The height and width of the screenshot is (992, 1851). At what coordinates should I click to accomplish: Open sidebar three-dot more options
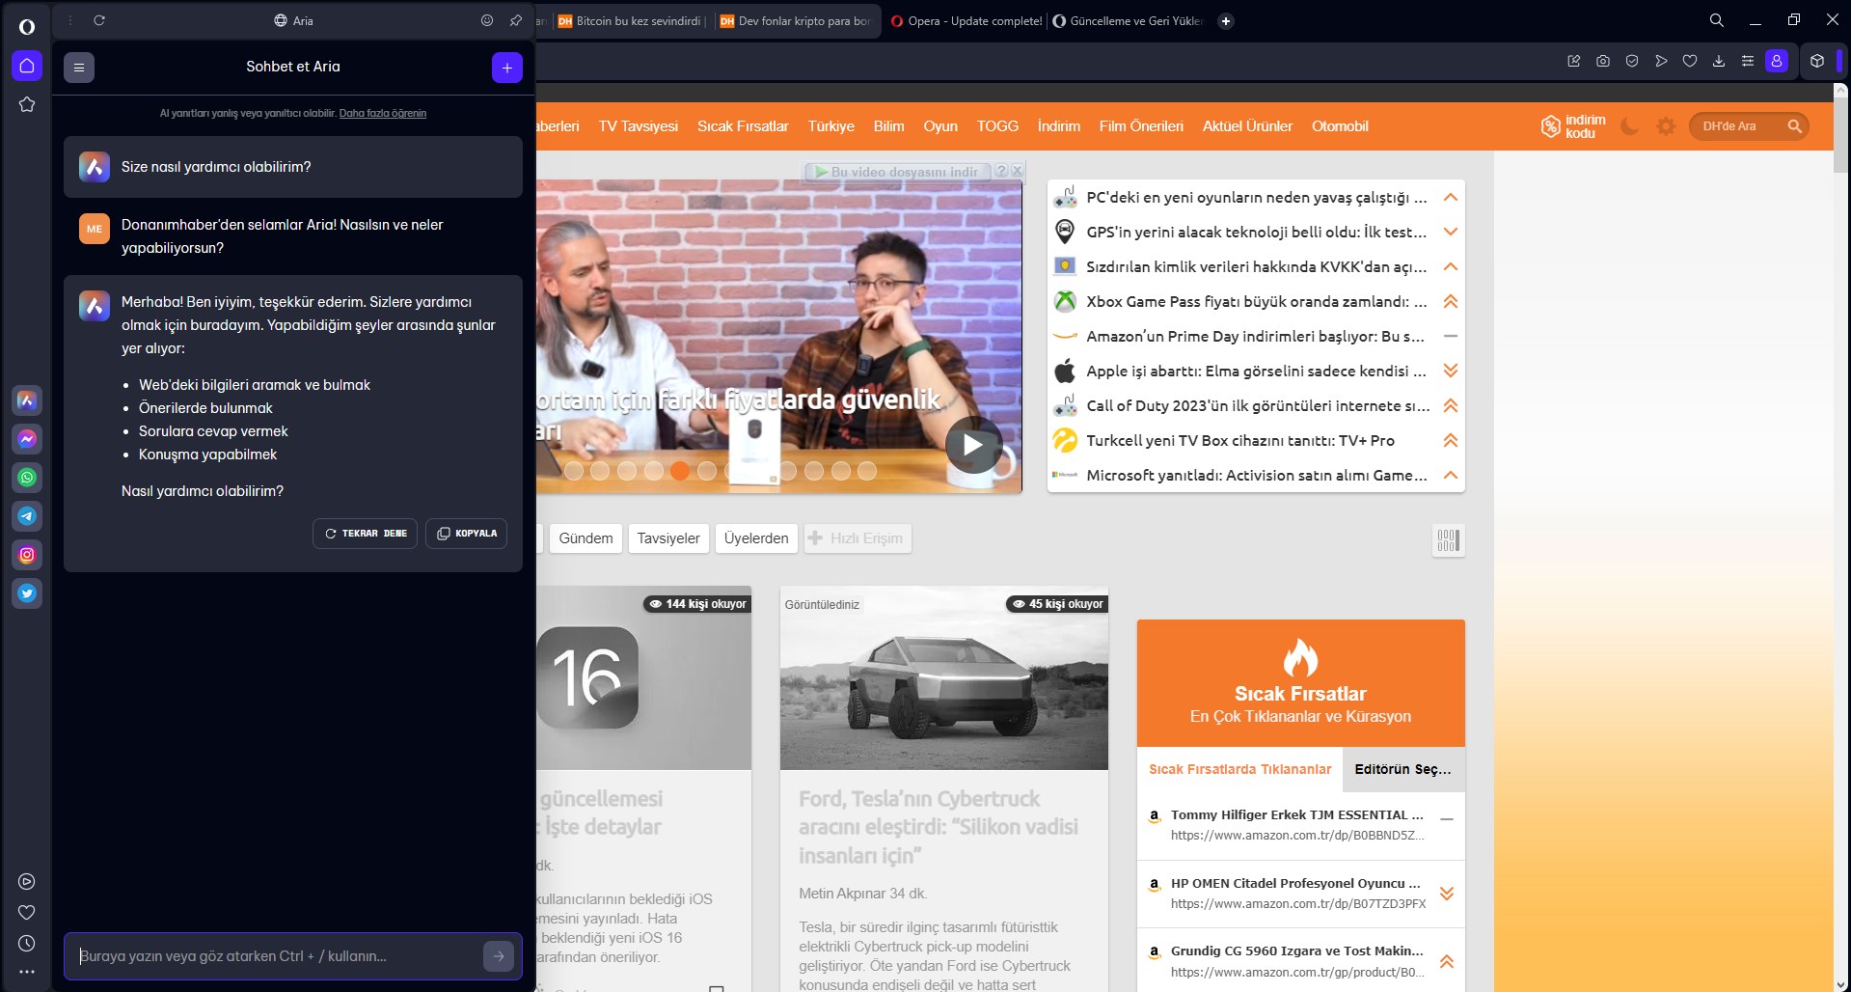click(x=27, y=972)
